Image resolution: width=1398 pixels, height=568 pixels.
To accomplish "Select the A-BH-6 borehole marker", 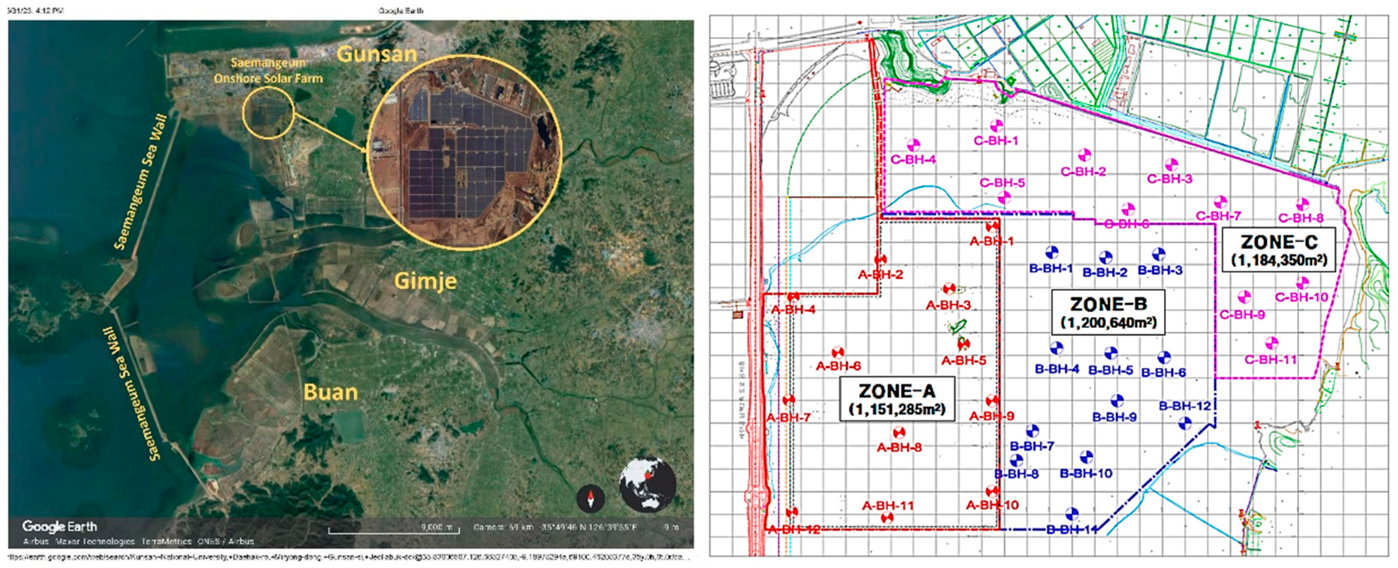I will pyautogui.click(x=838, y=353).
